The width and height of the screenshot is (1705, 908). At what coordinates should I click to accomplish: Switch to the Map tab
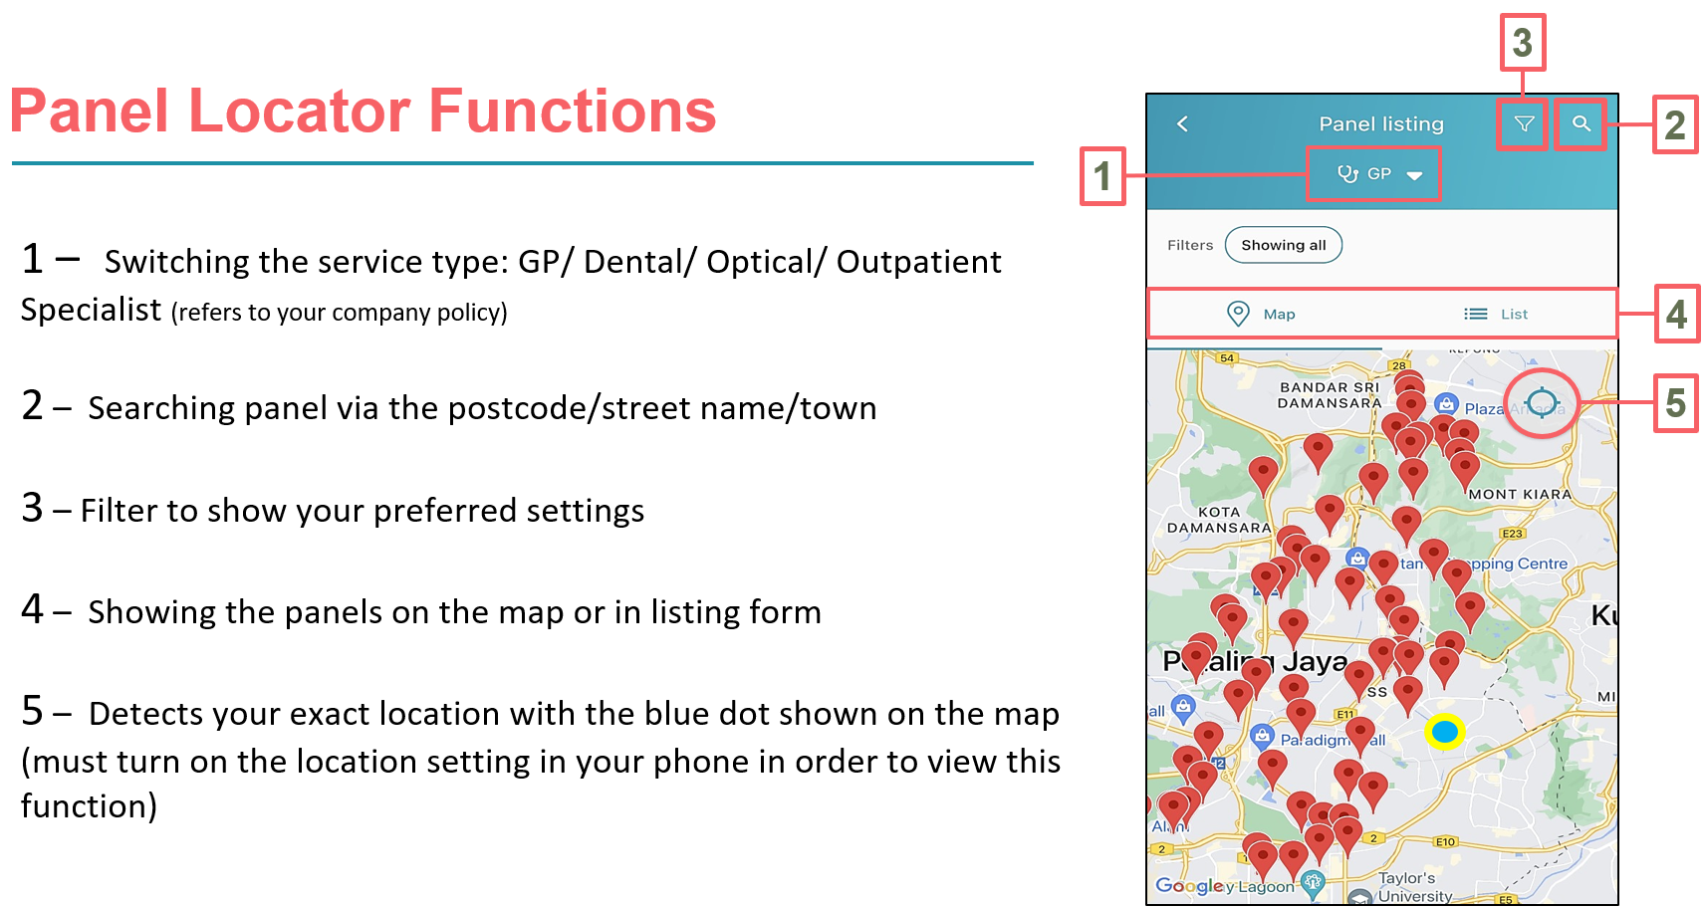(1262, 314)
